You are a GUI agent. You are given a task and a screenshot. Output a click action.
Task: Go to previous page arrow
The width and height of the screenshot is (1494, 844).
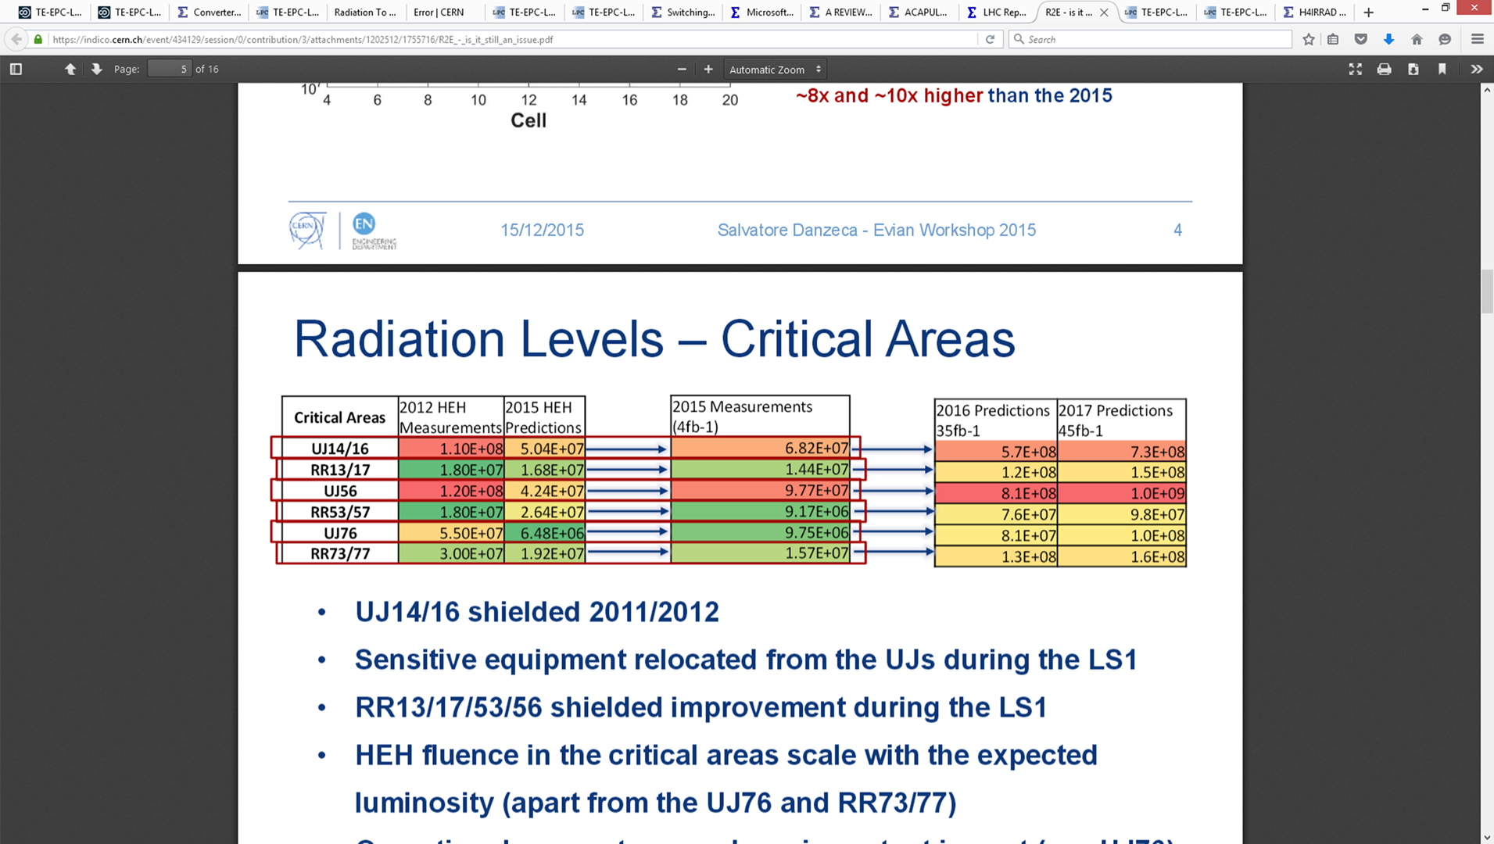click(70, 69)
